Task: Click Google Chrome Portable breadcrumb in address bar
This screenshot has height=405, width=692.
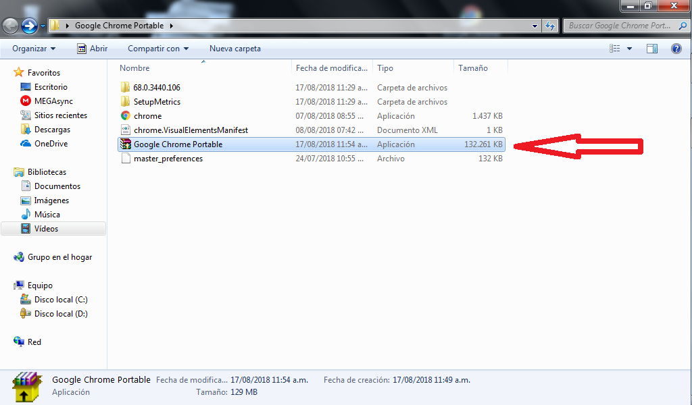Action: coord(119,26)
